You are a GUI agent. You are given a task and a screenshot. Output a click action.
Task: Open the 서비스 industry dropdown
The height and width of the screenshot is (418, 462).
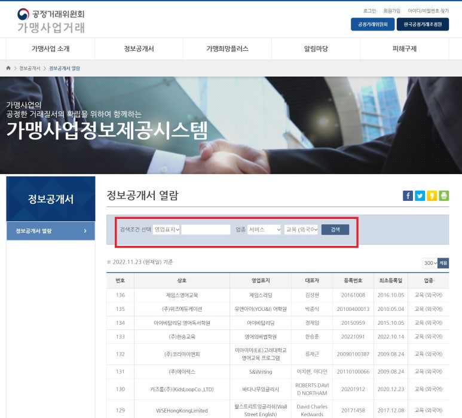pos(264,230)
